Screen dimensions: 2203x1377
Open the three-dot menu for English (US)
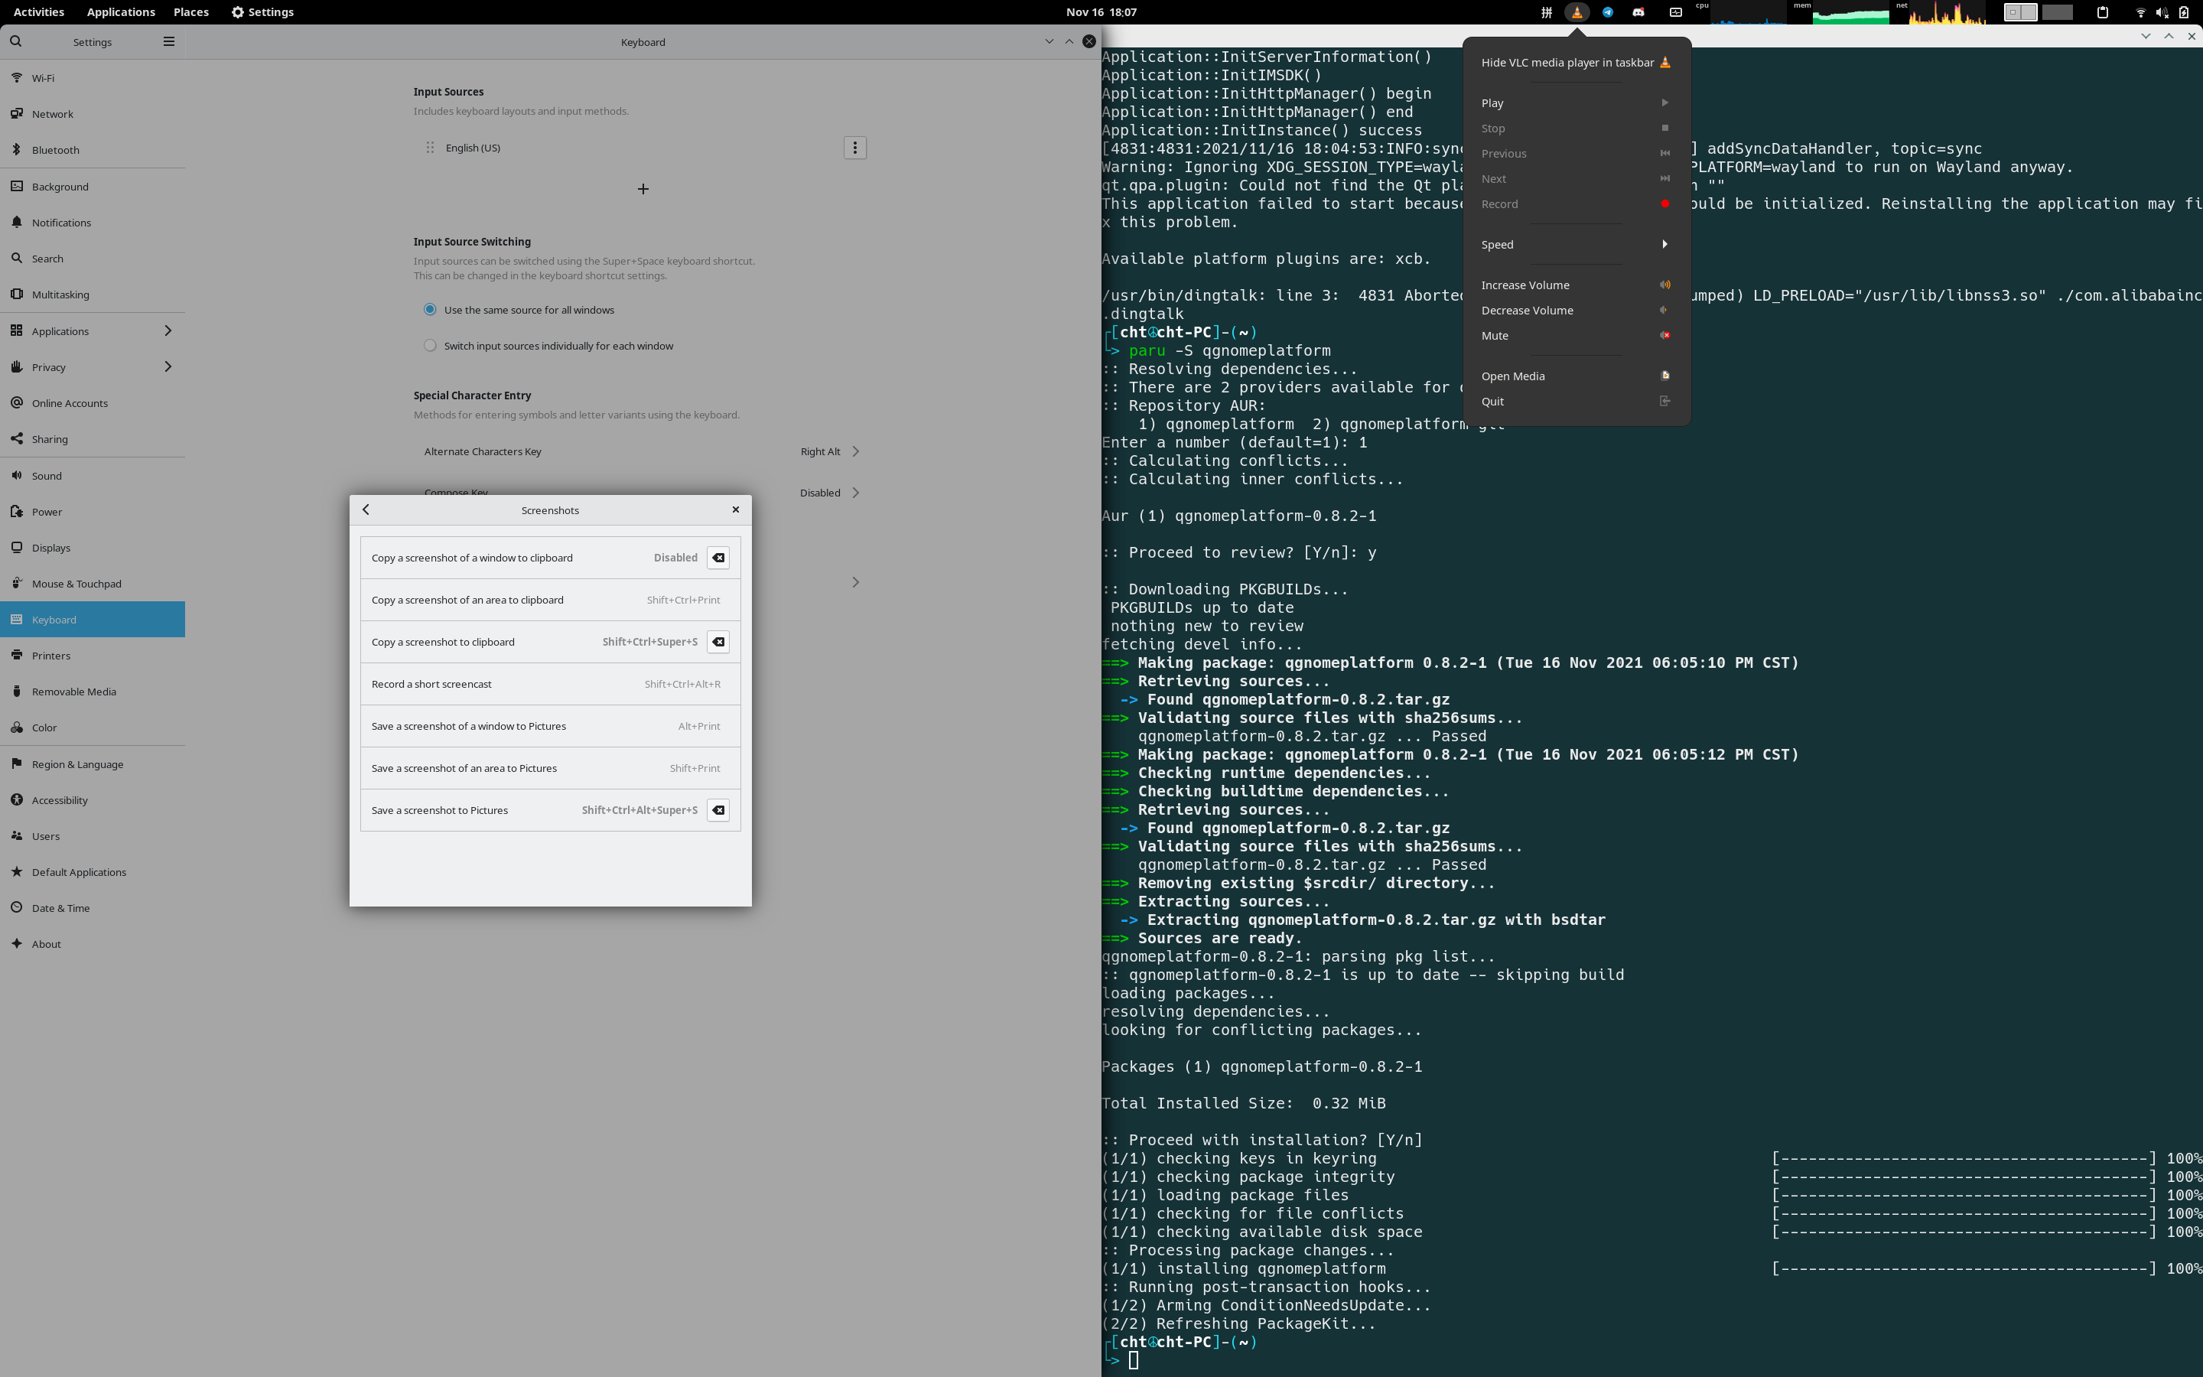pos(854,148)
